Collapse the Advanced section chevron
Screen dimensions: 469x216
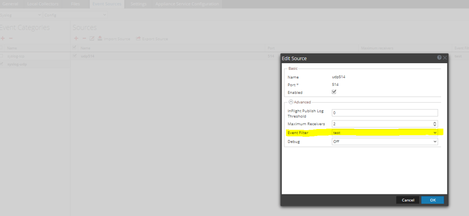(291, 102)
